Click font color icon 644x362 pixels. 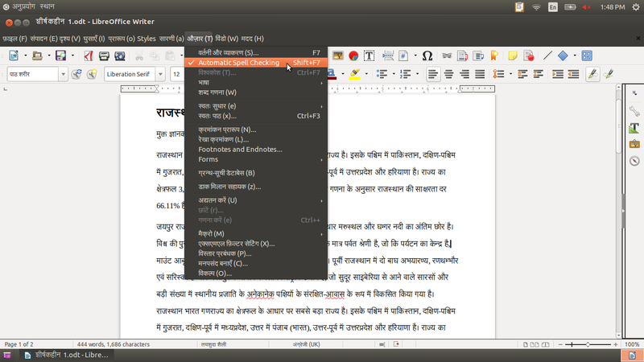[332, 74]
